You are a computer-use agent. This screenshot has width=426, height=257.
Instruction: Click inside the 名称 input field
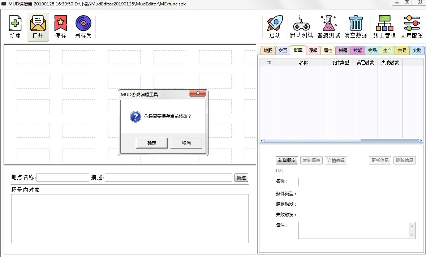coord(324,182)
